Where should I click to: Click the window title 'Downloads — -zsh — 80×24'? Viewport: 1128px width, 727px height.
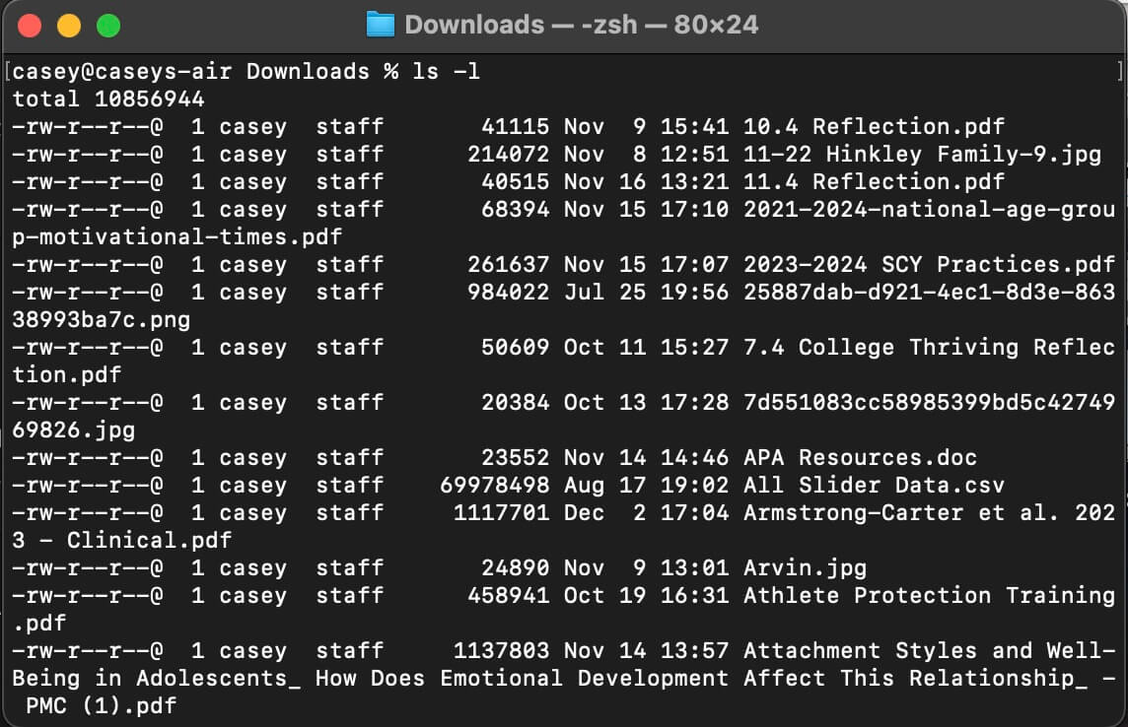tap(581, 25)
